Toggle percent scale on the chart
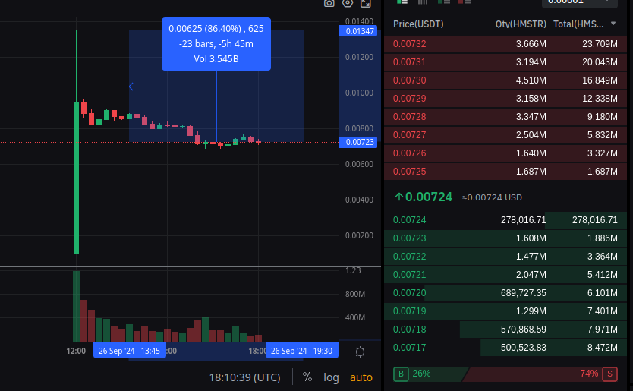 pos(307,377)
